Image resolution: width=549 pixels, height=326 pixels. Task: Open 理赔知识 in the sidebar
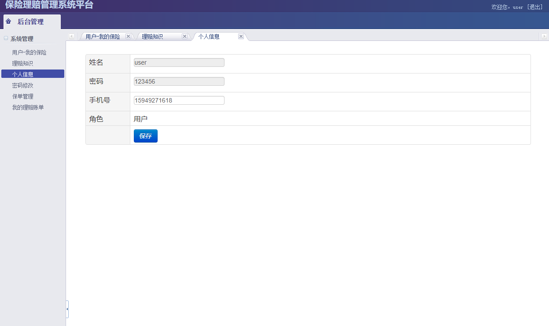[22, 63]
